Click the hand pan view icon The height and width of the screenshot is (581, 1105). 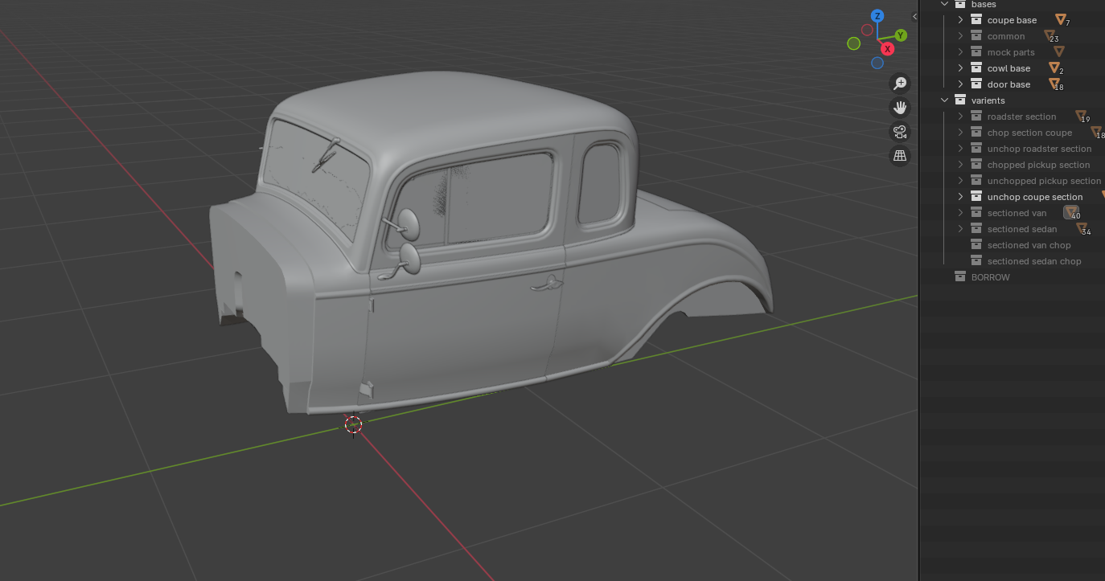pyautogui.click(x=900, y=108)
